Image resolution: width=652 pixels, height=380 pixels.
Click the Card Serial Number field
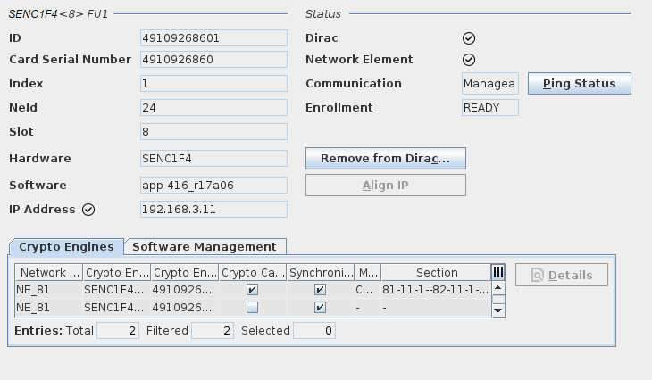click(213, 60)
